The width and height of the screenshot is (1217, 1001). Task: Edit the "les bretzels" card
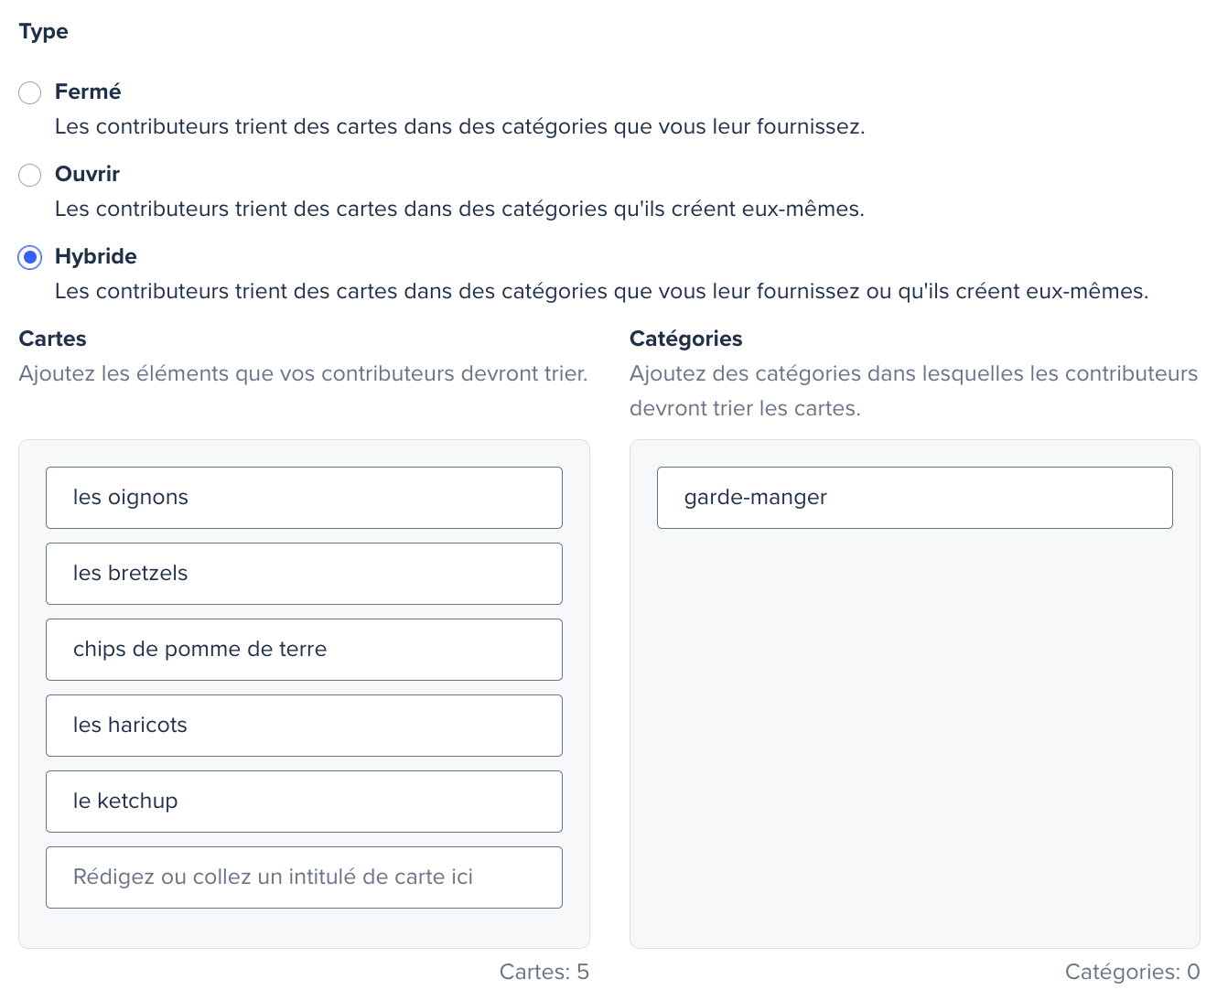304,574
